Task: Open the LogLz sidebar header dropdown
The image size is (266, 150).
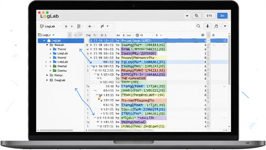Action: coord(53,35)
